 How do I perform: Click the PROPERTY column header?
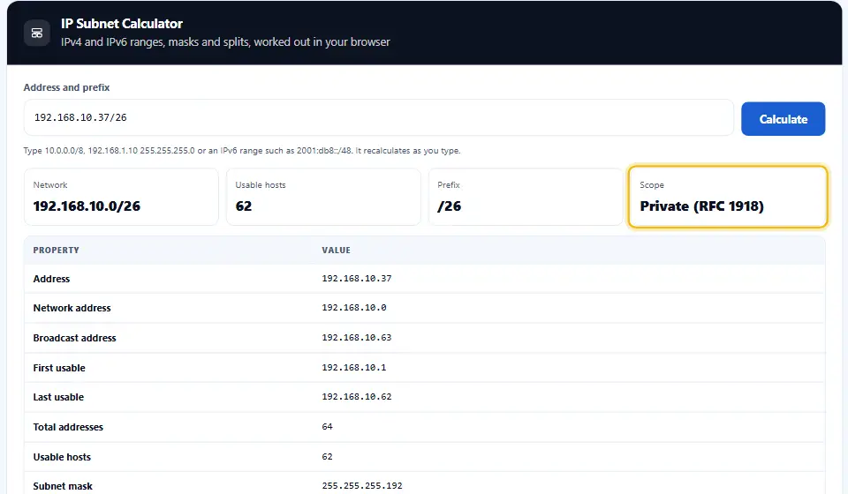tap(57, 250)
